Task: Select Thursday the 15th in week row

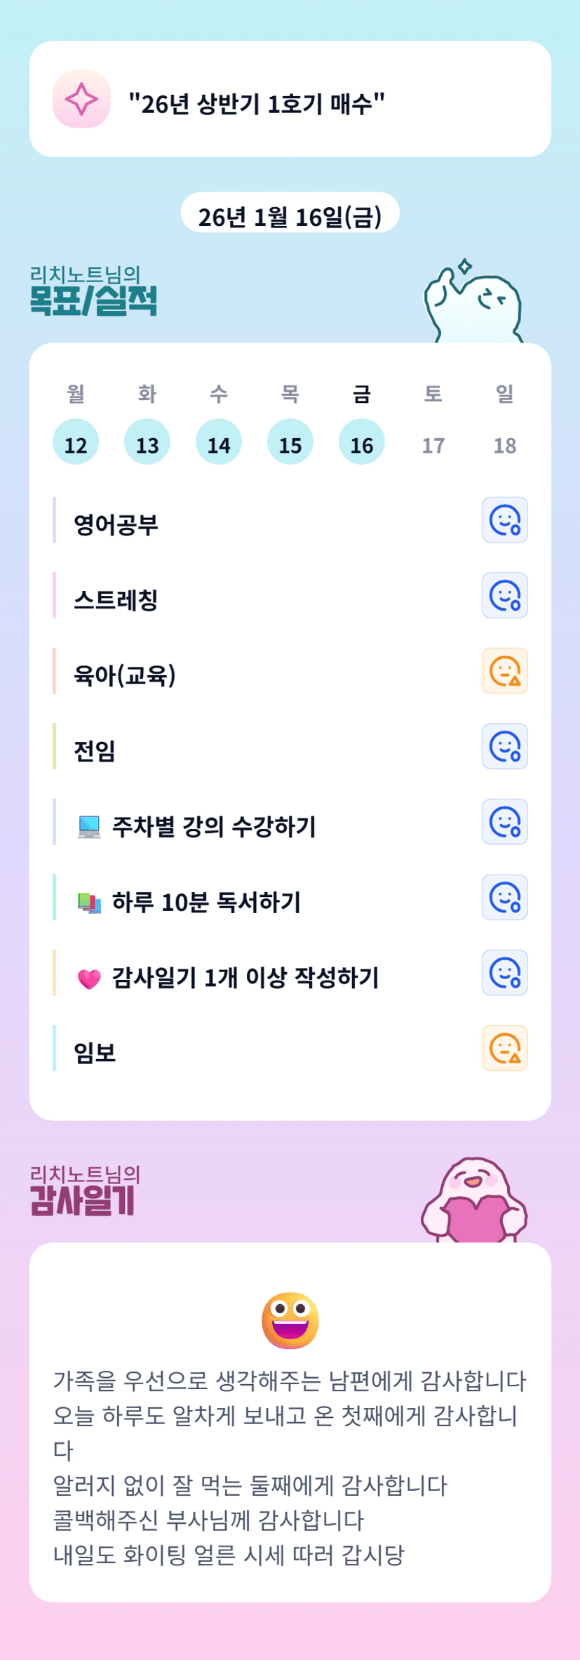Action: pos(290,442)
